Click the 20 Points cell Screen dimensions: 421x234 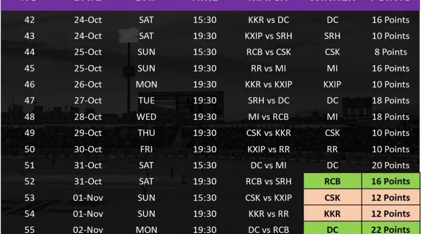pyautogui.click(x=390, y=166)
